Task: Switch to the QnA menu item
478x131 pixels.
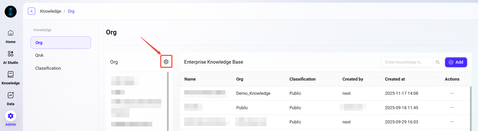Action: click(39, 55)
